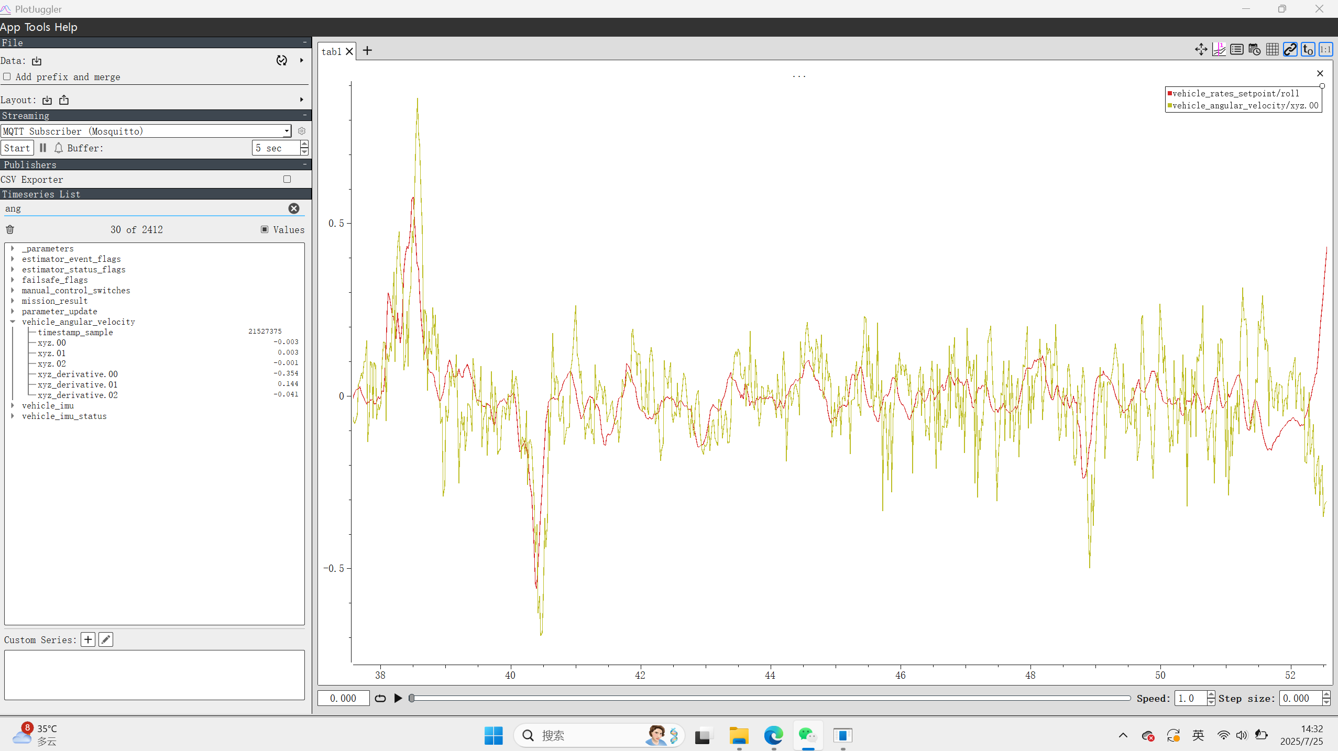This screenshot has height=751, width=1338.
Task: Open Microsoft Edge from taskbar
Action: (x=773, y=736)
